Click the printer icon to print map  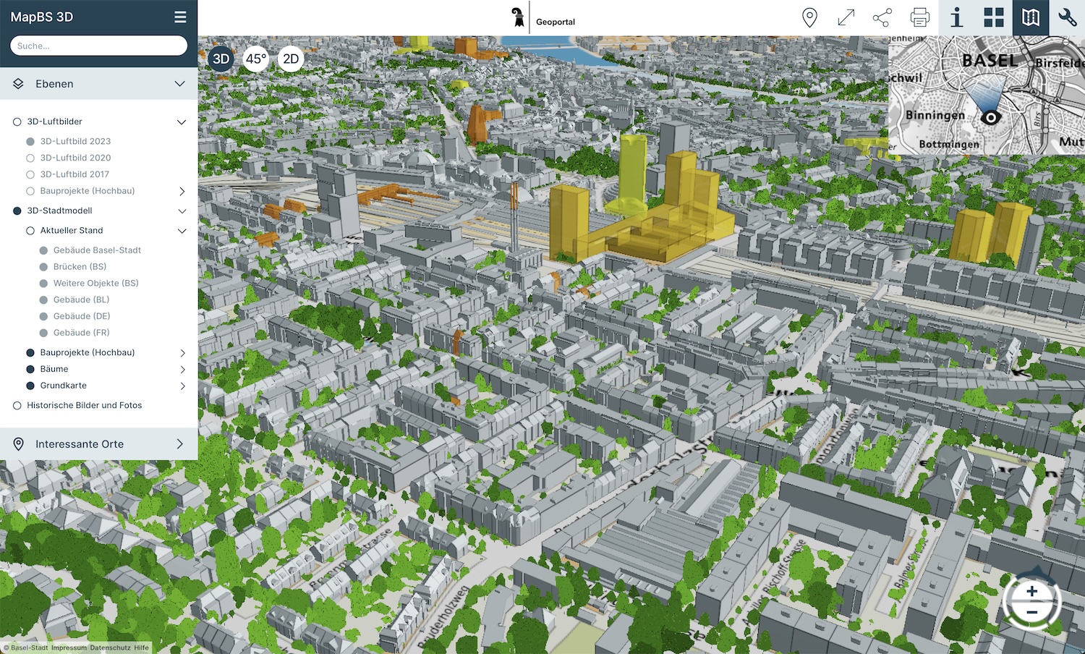click(919, 17)
